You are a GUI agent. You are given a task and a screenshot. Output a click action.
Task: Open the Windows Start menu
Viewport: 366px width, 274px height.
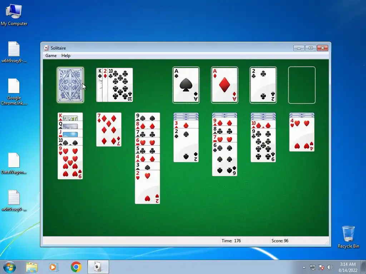[x=9, y=267]
